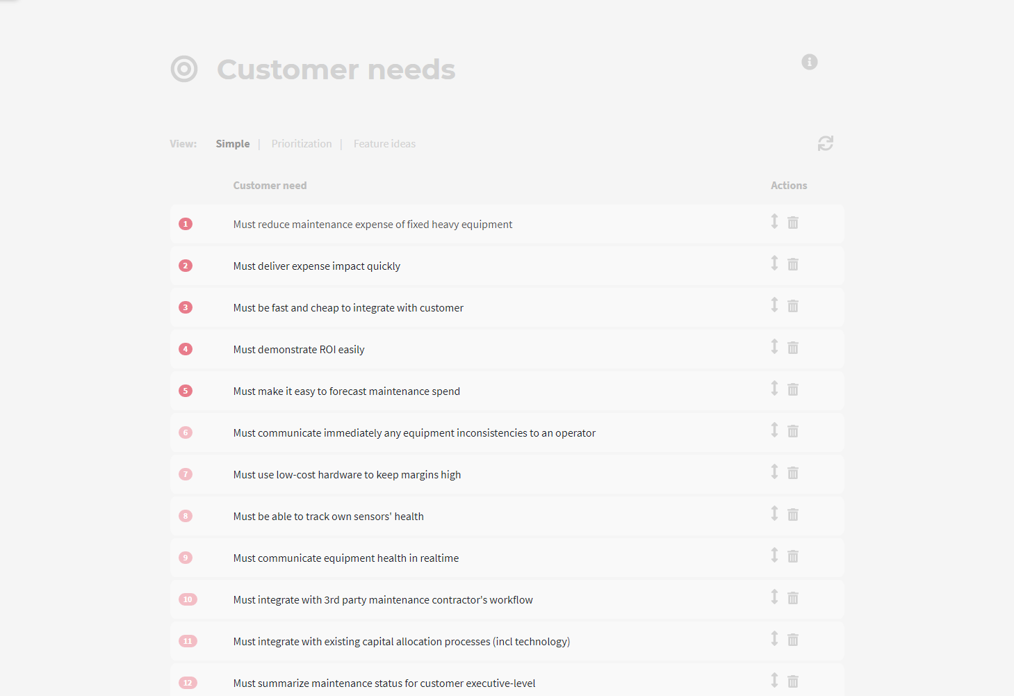Screen dimensions: 1014x696
Task: Click reorder arrow for 'Must communicate equipment health' need
Action: [774, 555]
